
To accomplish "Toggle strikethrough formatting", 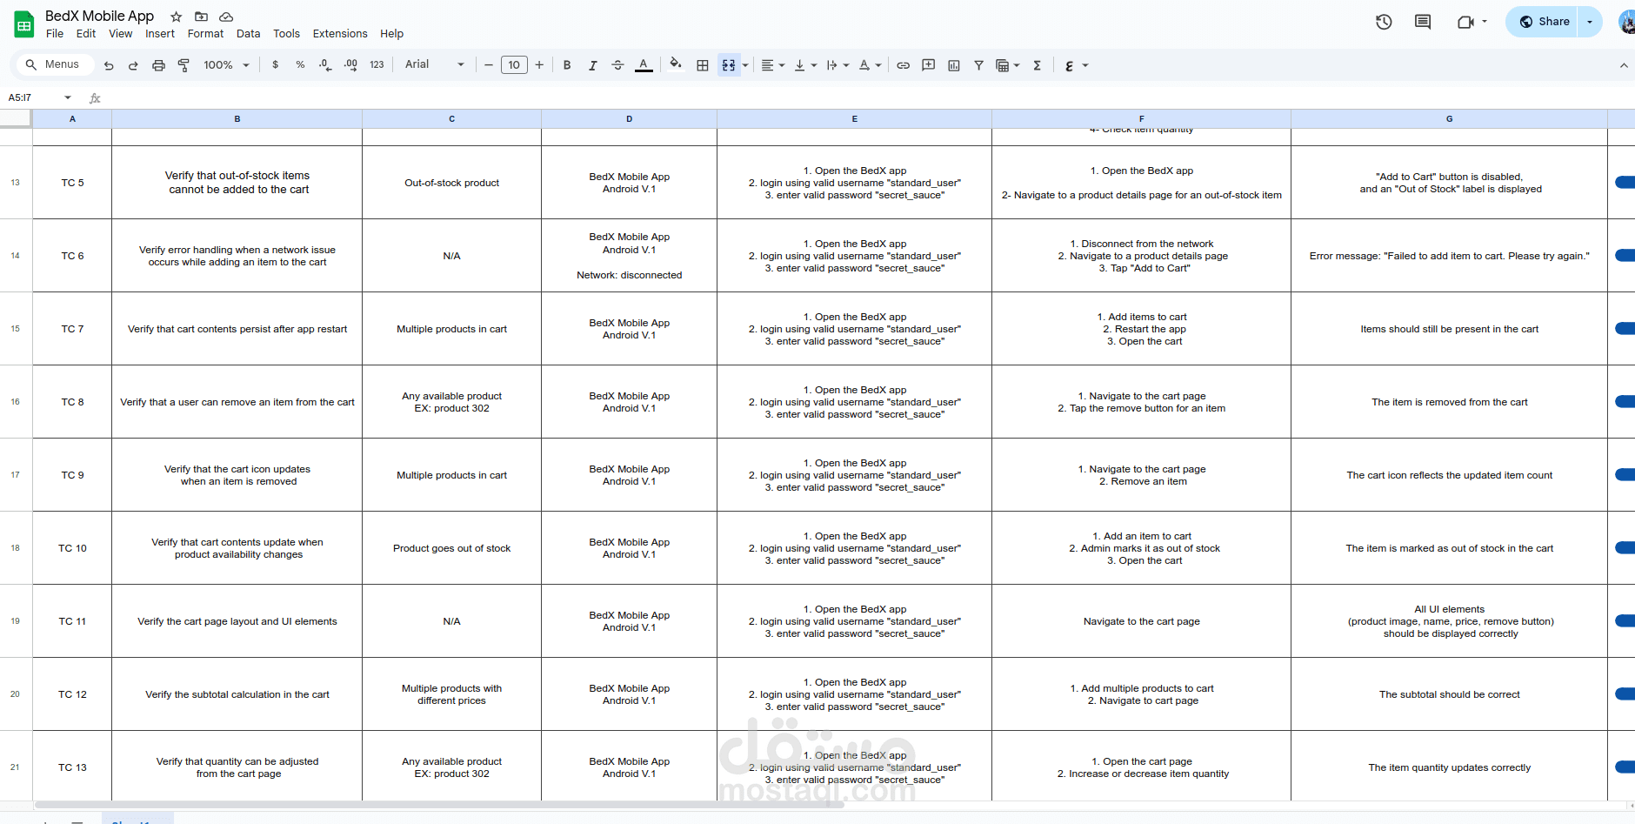I will (x=617, y=65).
